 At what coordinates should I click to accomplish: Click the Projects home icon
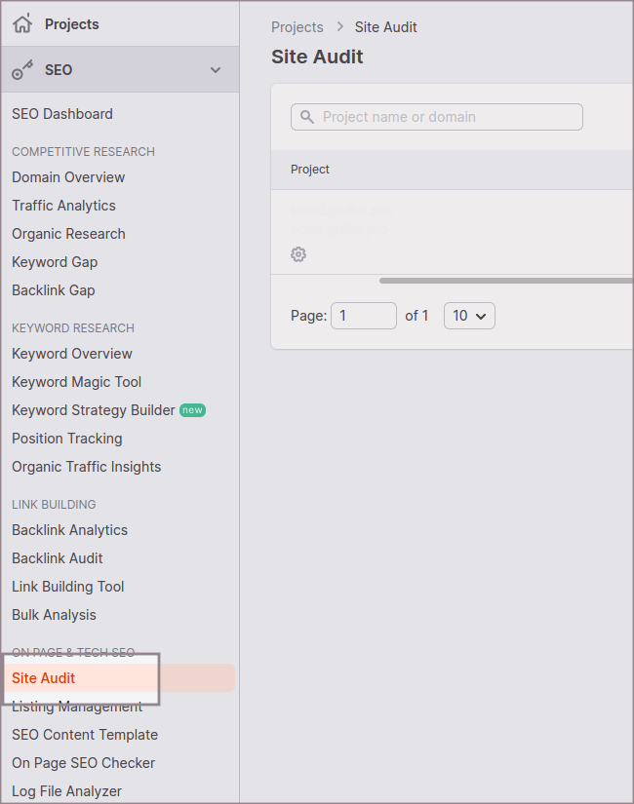point(23,23)
